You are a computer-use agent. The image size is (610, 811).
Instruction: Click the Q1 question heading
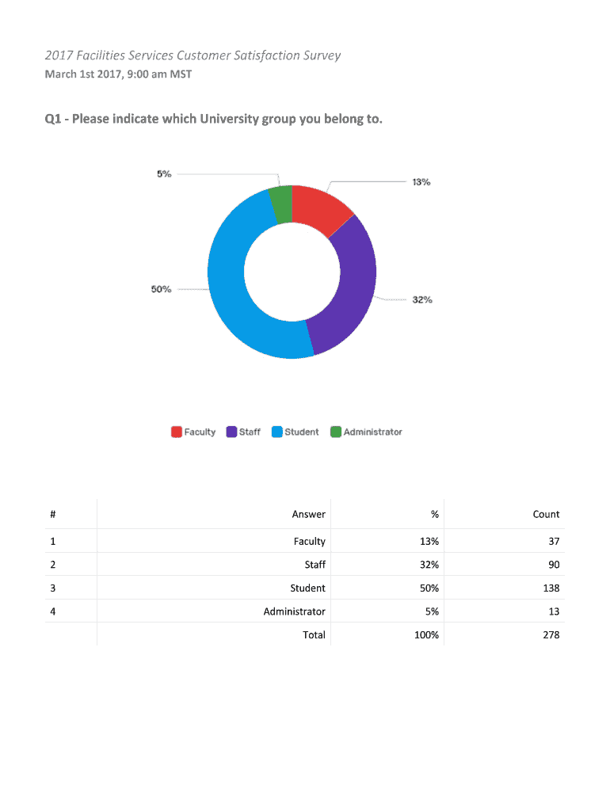point(212,120)
